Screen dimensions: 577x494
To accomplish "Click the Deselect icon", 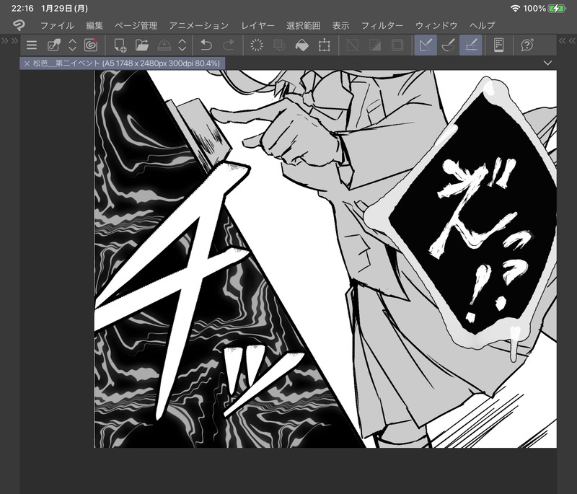I will tap(352, 45).
